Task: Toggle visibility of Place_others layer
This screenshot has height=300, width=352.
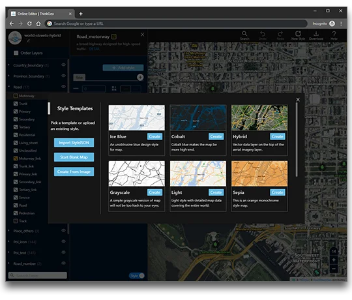Action: [x=63, y=230]
